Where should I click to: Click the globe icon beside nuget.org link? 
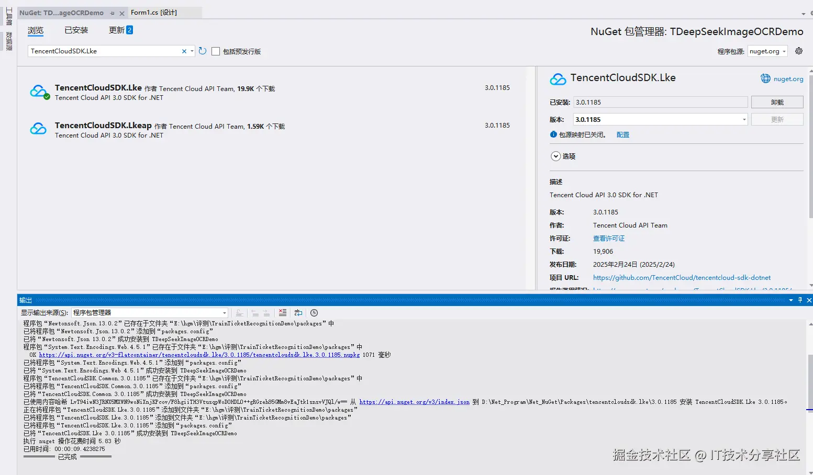(x=765, y=78)
